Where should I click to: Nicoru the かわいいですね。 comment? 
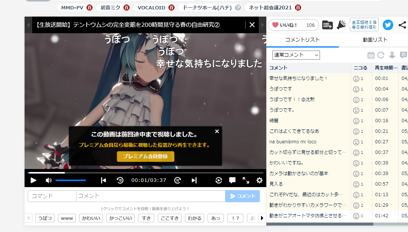[356, 163]
